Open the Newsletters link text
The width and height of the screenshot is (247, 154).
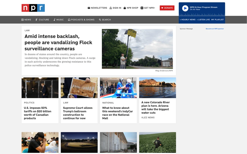99,8
